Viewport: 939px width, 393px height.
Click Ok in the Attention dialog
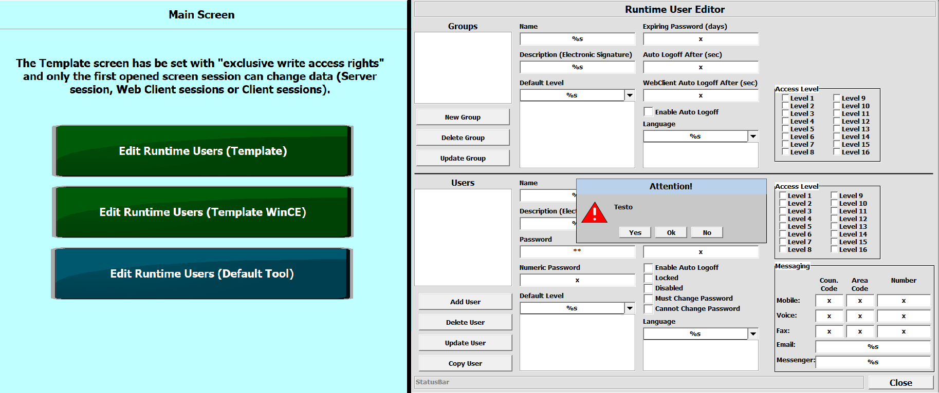(x=671, y=232)
